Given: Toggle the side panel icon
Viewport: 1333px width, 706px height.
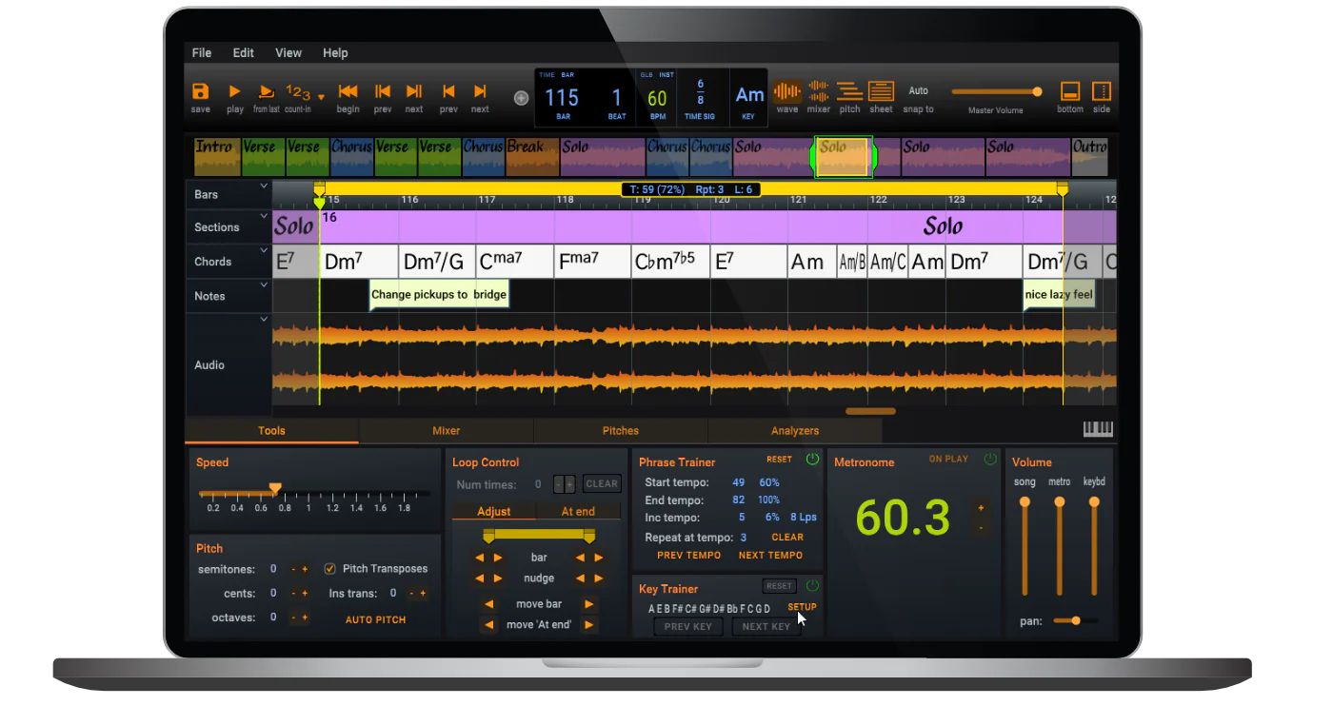Looking at the screenshot, I should pyautogui.click(x=1102, y=91).
